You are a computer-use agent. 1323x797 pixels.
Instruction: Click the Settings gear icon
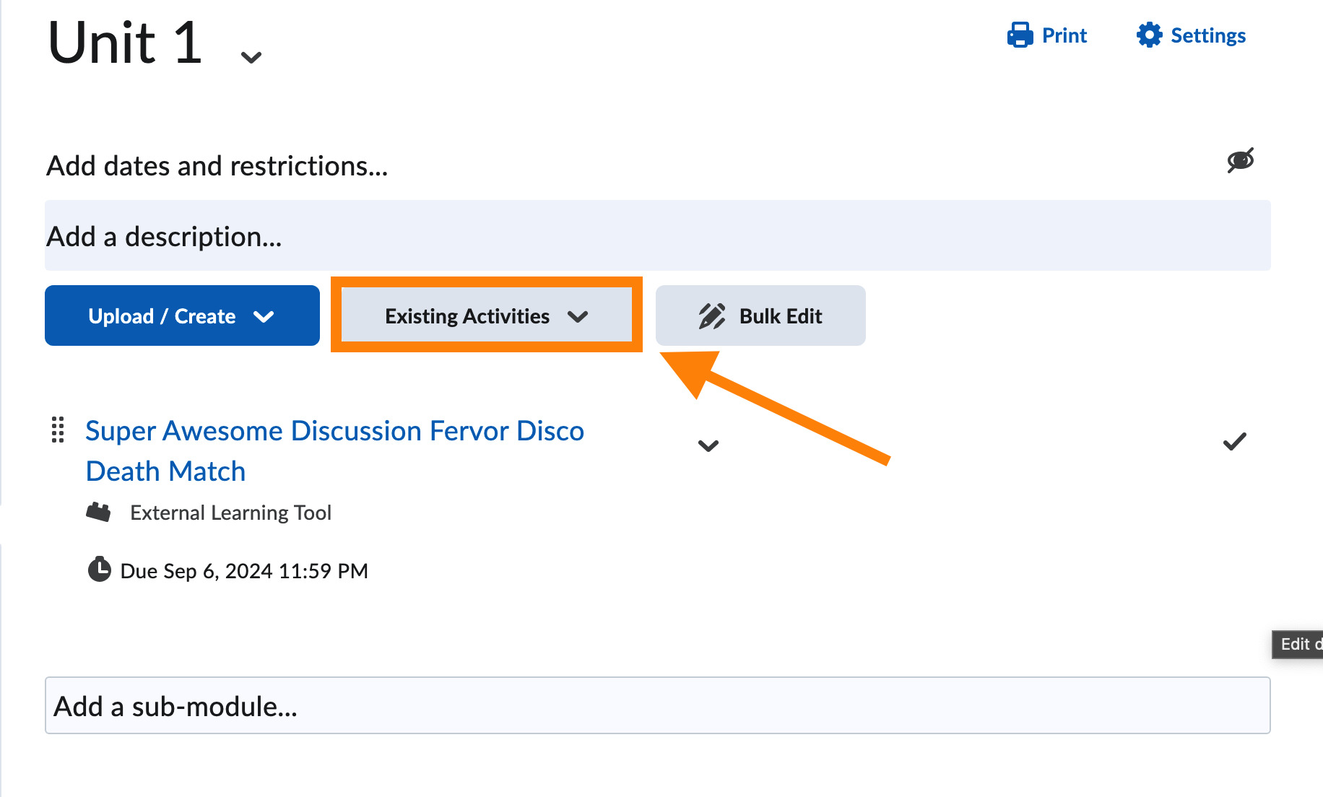pyautogui.click(x=1150, y=34)
